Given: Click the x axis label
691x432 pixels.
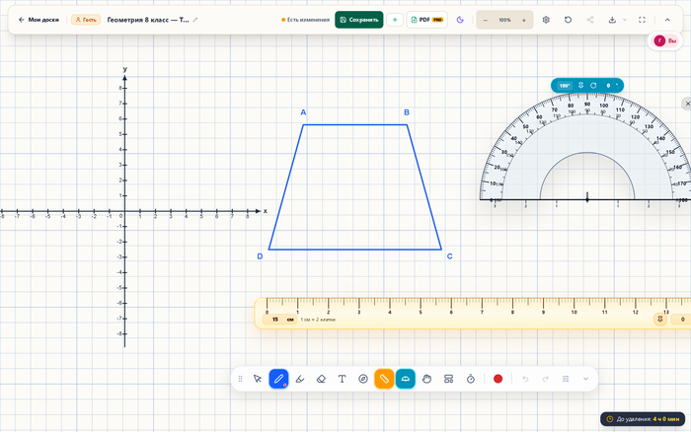Looking at the screenshot, I should 266,211.
